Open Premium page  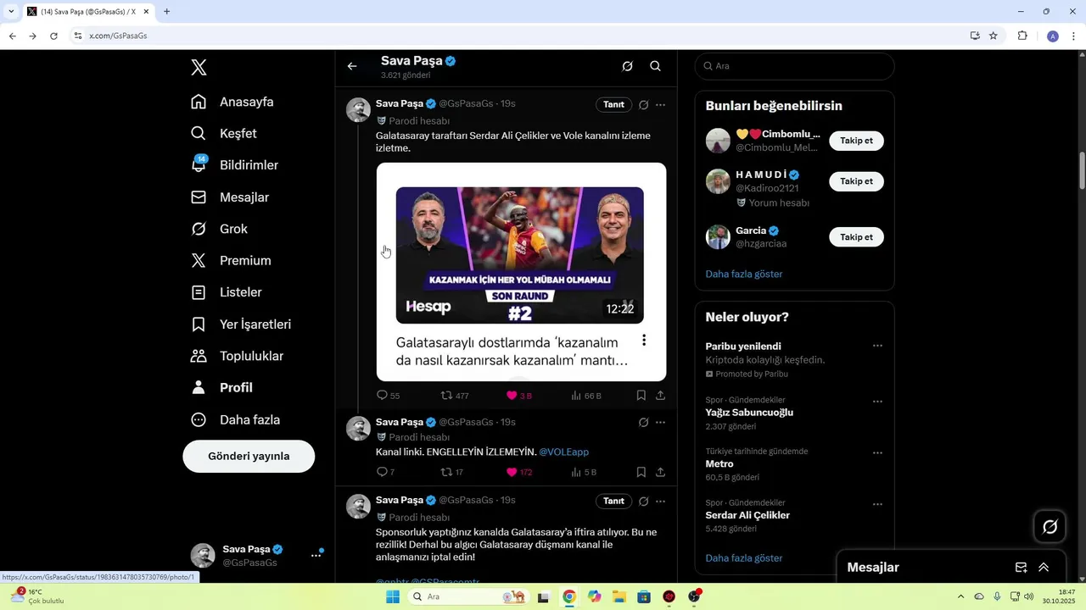[232, 261]
